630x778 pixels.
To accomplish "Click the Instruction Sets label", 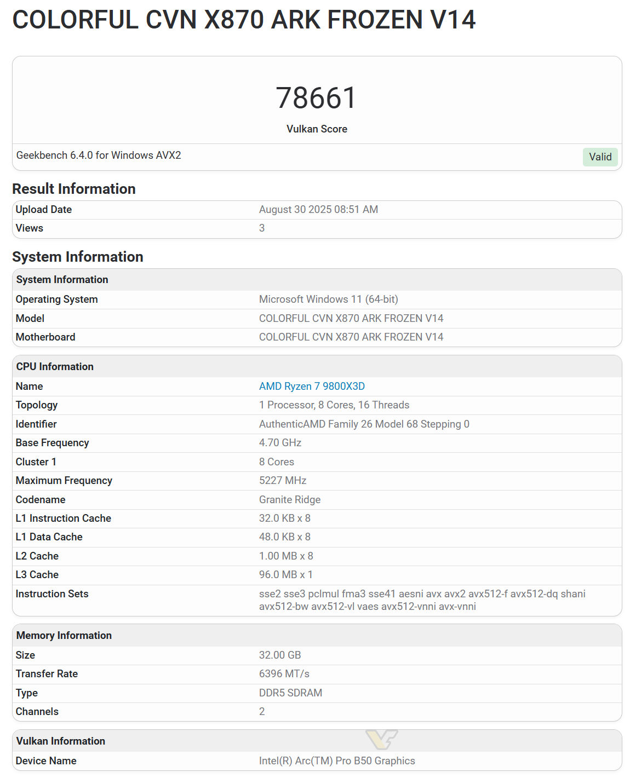I will [x=52, y=594].
